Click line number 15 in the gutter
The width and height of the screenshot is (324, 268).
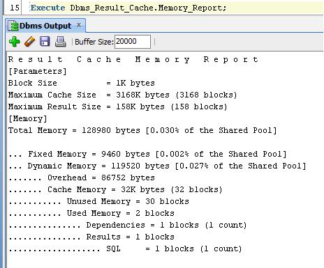(x=15, y=8)
